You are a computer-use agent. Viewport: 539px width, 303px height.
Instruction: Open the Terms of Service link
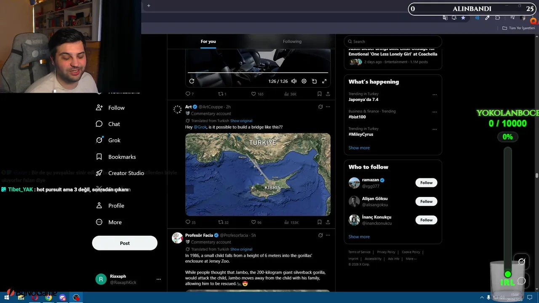(x=359, y=252)
